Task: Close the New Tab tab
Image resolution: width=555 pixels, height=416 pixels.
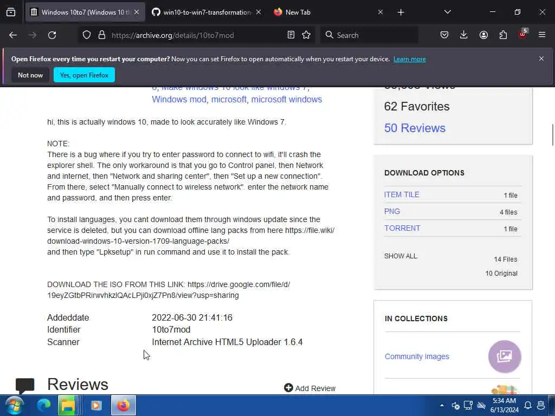Action: [x=380, y=12]
